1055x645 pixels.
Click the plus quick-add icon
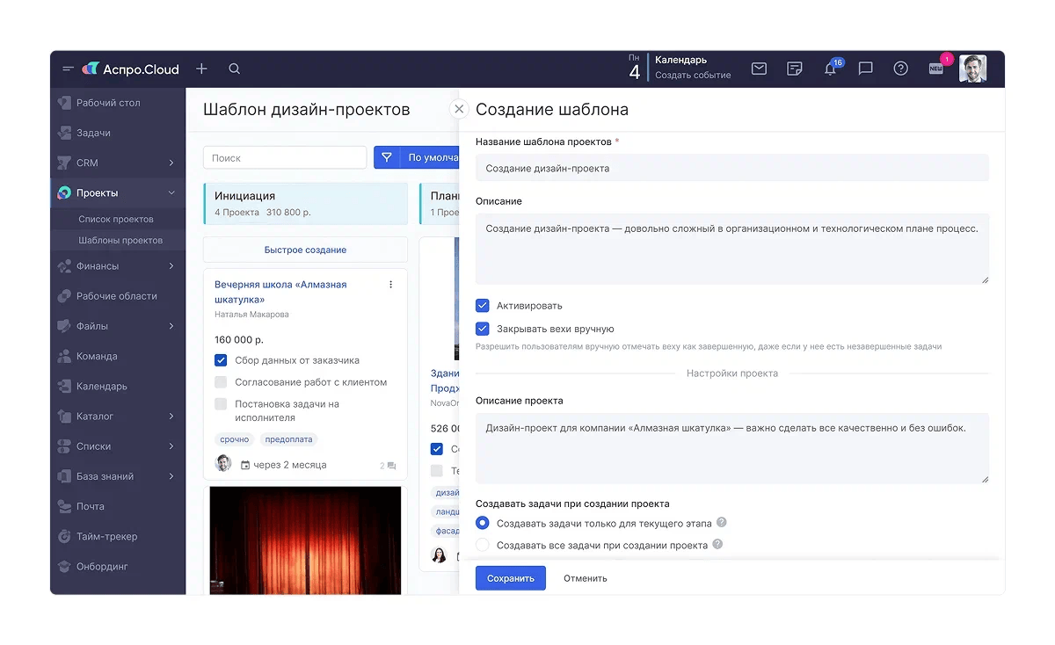coord(201,69)
